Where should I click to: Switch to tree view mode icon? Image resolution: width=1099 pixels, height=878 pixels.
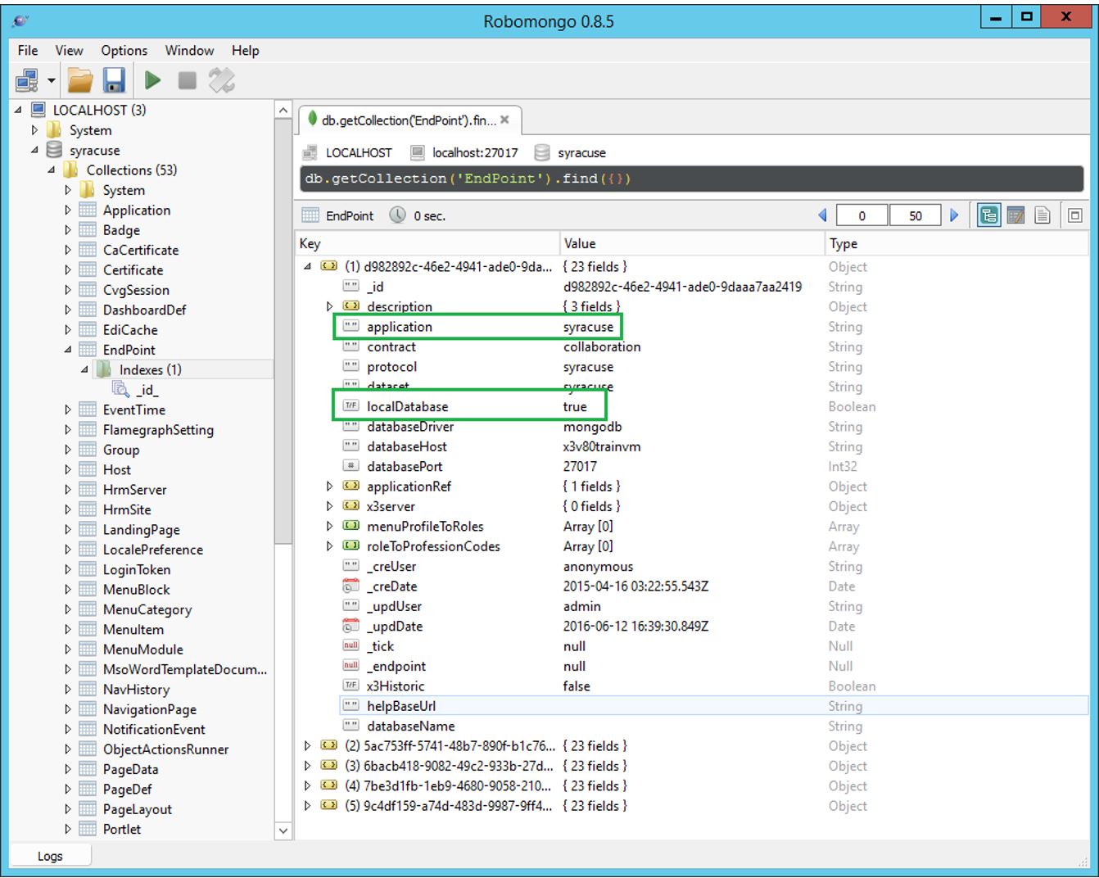tap(989, 215)
